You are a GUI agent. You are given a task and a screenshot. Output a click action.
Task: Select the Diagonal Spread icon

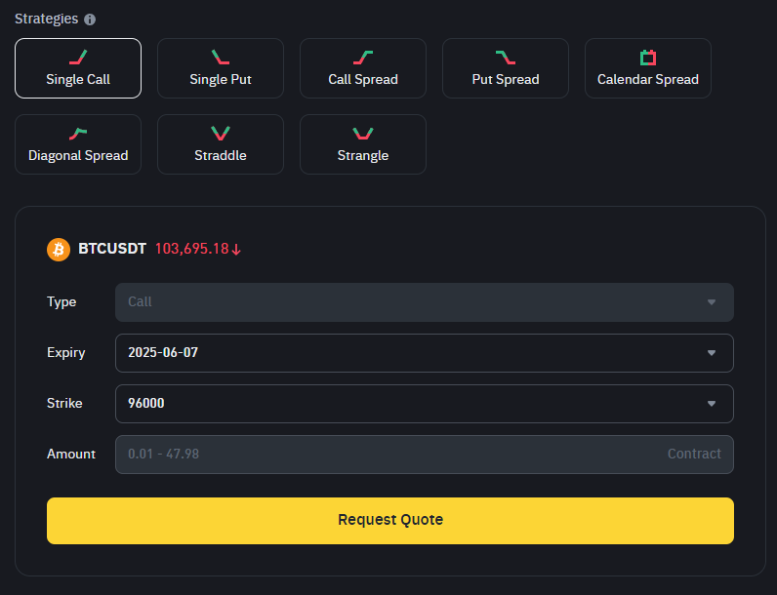(78, 134)
